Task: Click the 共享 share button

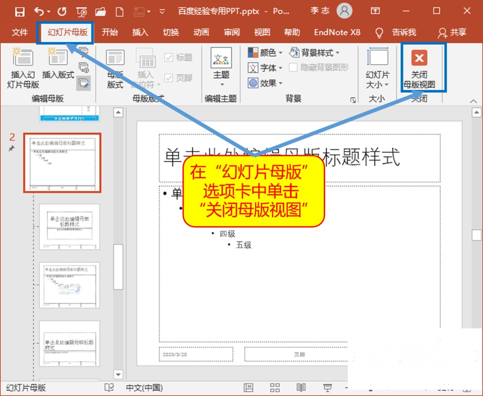Action: click(452, 32)
